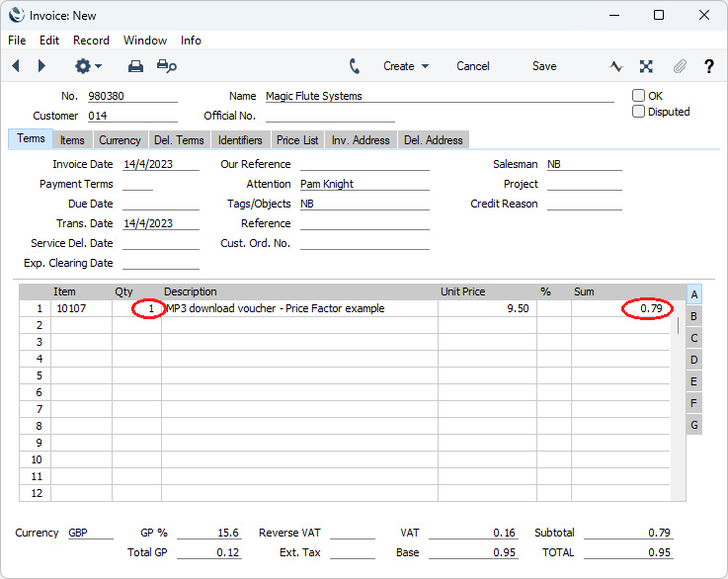Click the invoice No. field 980380
Viewport: 728px width, 579px height.
[x=132, y=96]
